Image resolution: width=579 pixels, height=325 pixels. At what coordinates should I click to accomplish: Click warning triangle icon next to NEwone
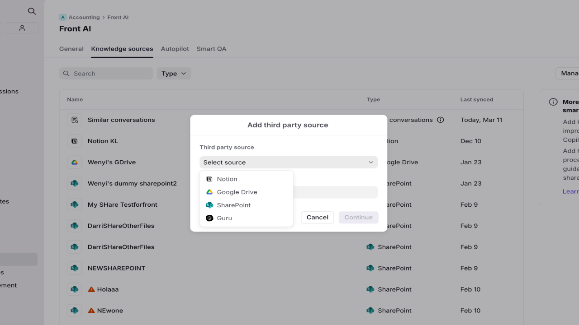pos(91,311)
